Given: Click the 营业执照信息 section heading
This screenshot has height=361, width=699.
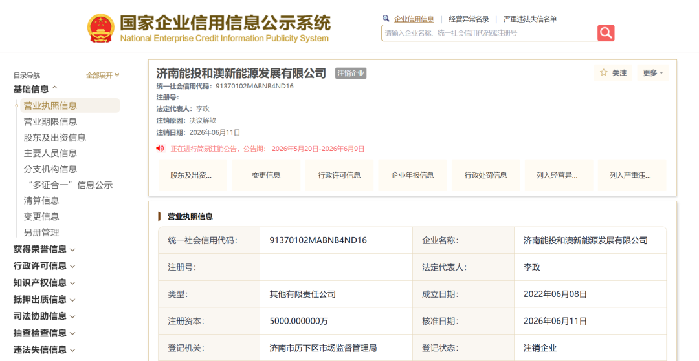Looking at the screenshot, I should pyautogui.click(x=190, y=216).
